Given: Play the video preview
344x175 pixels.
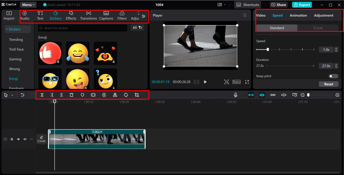Looking at the screenshot, I should [x=205, y=82].
